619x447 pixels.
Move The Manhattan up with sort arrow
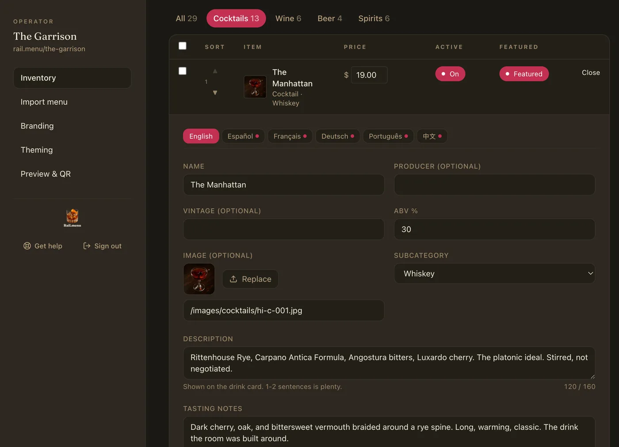tap(215, 71)
